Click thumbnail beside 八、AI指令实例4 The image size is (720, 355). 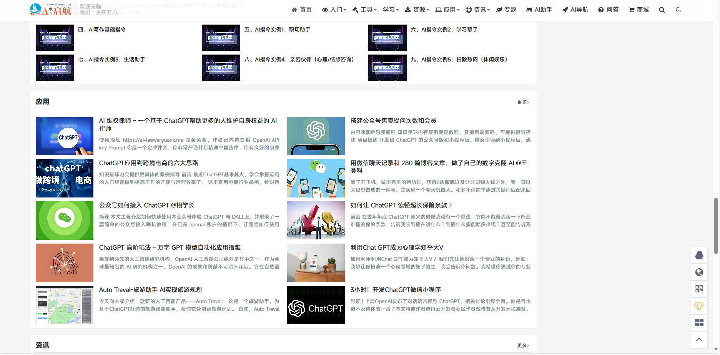[x=221, y=68]
